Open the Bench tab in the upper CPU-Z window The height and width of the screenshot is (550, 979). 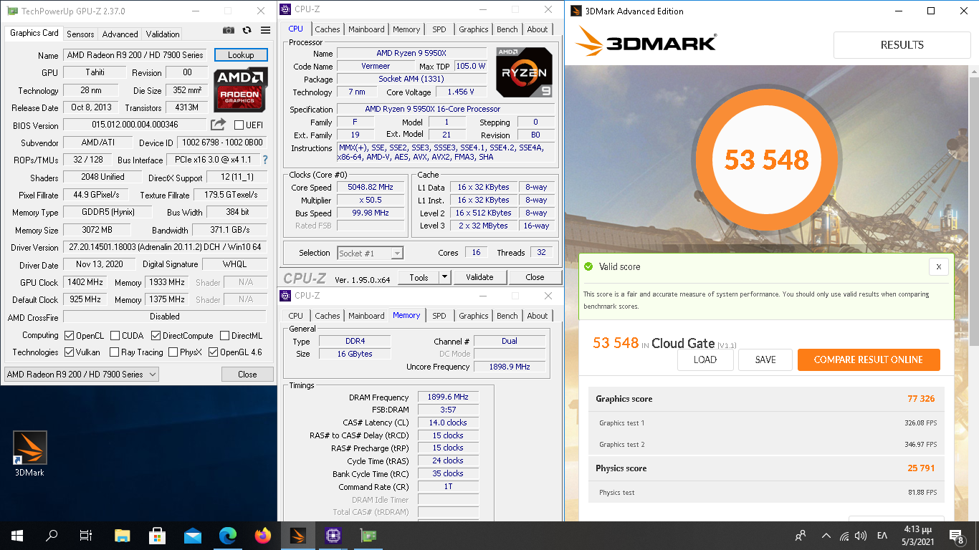pyautogui.click(x=507, y=29)
